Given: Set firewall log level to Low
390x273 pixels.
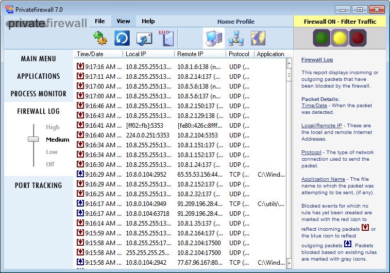Looking at the screenshot, I should [52, 152].
